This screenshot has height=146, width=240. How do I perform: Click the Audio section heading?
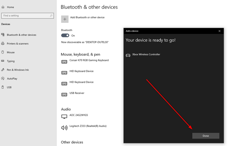pos(66,109)
